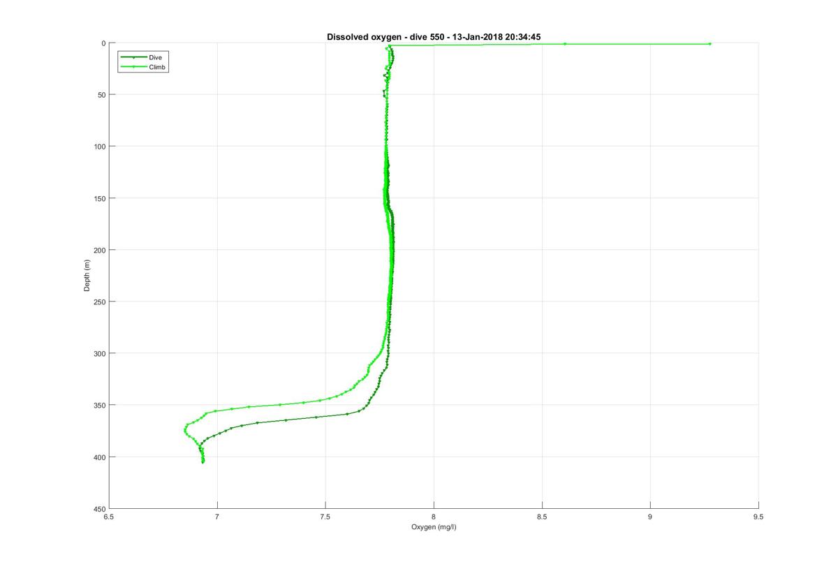838x571 pixels.
Task: Click the x-axis tick label 9.5
Action: point(758,517)
